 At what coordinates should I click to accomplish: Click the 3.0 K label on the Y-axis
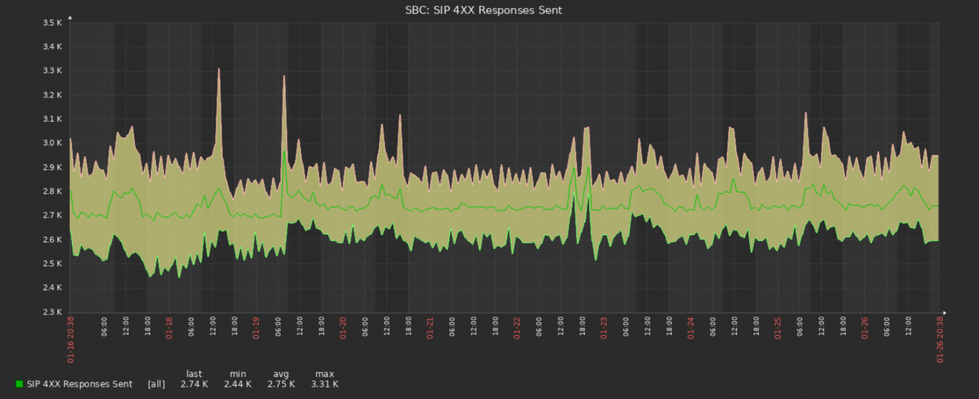pos(52,143)
